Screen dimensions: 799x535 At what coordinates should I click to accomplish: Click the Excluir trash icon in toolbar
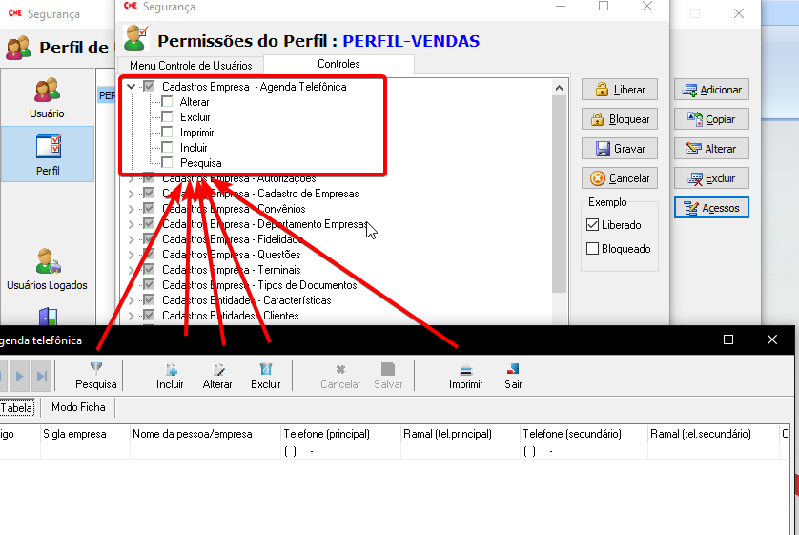coord(266,369)
